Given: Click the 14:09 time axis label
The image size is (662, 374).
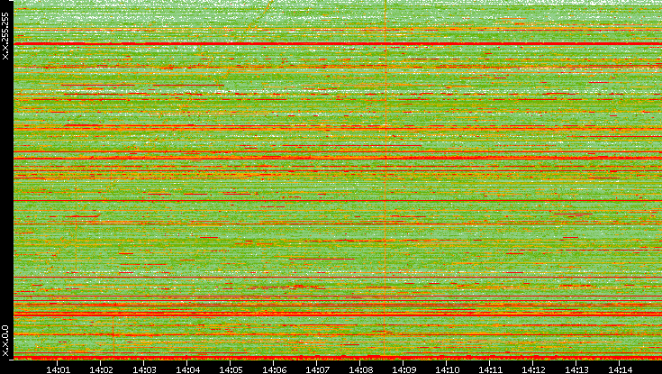Looking at the screenshot, I should 404,369.
